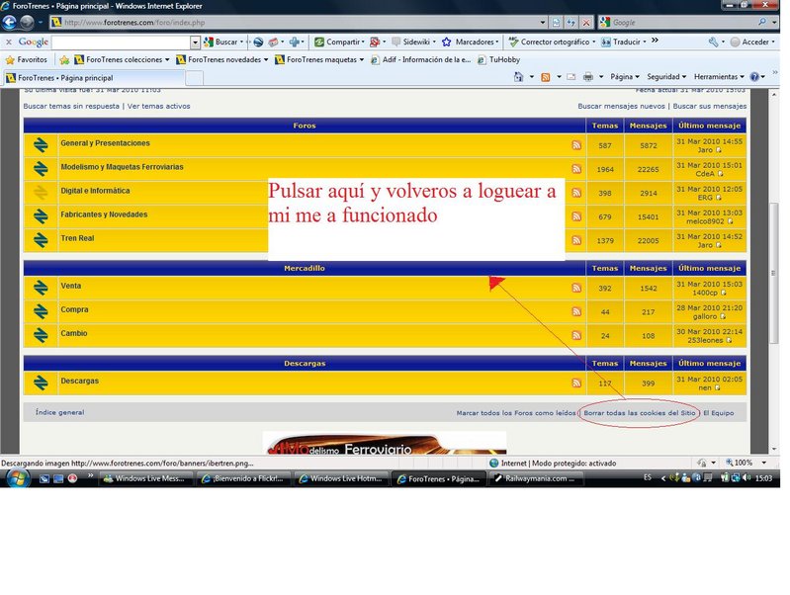790x595 pixels.
Task: Open the El Equipo link
Action: tap(719, 413)
